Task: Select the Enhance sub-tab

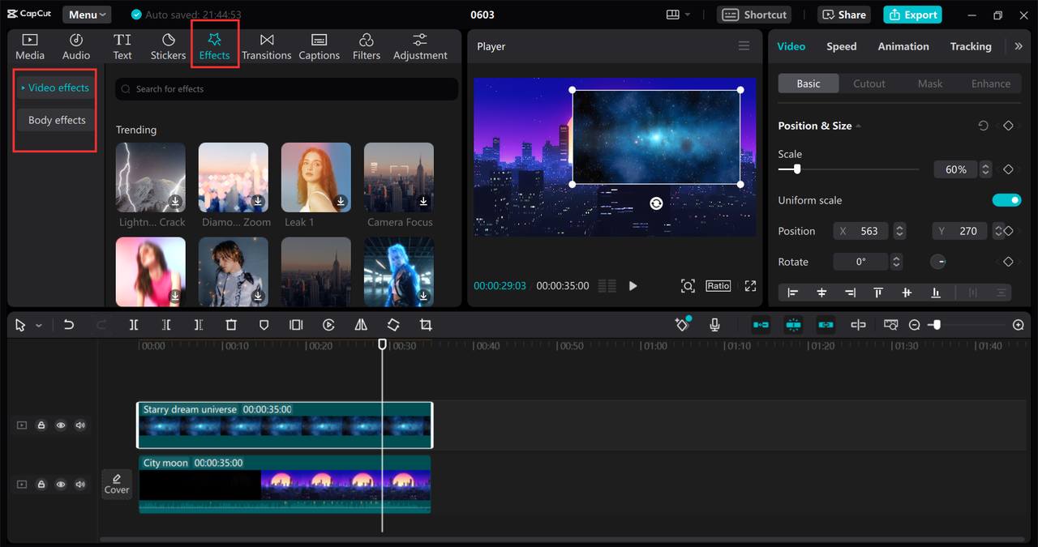Action: pyautogui.click(x=991, y=83)
